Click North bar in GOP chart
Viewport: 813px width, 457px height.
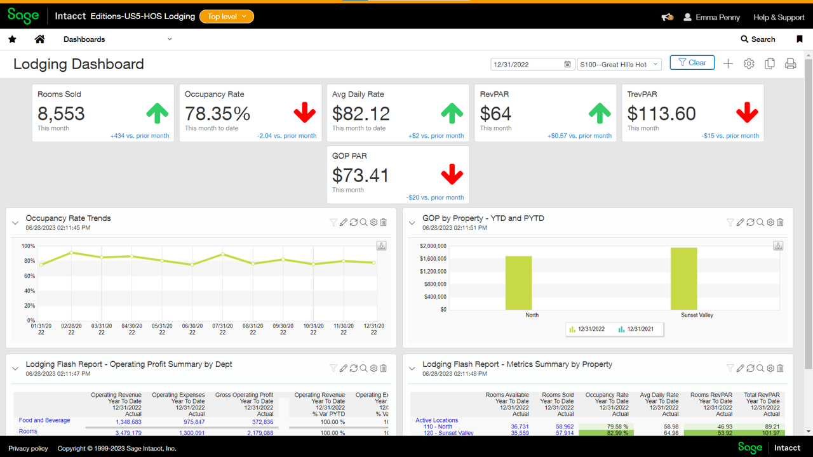click(519, 282)
